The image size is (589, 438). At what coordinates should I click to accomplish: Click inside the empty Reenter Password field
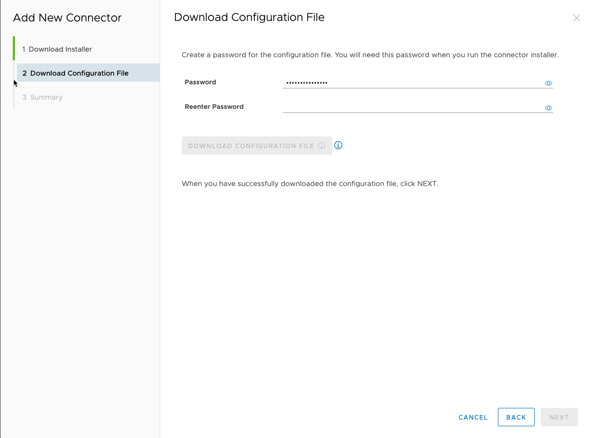[x=409, y=106]
